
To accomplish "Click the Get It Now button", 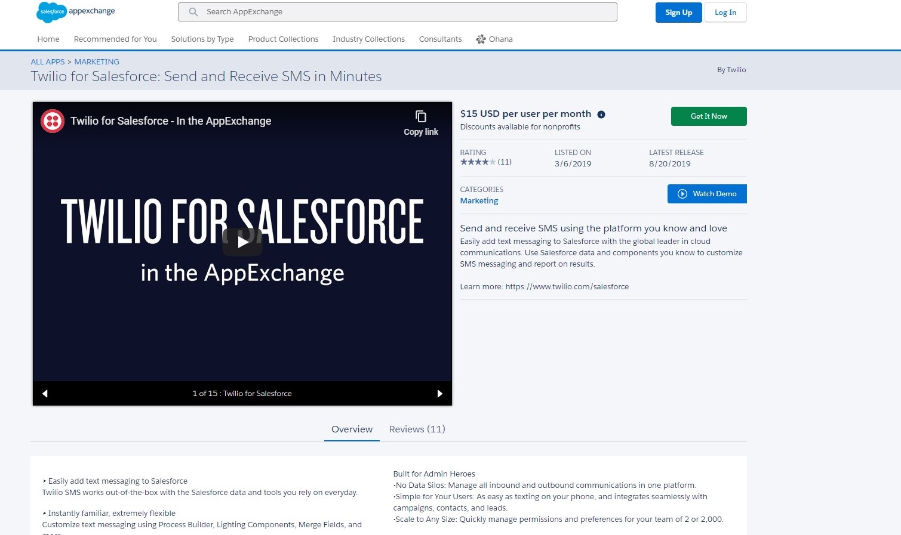I will coord(708,116).
